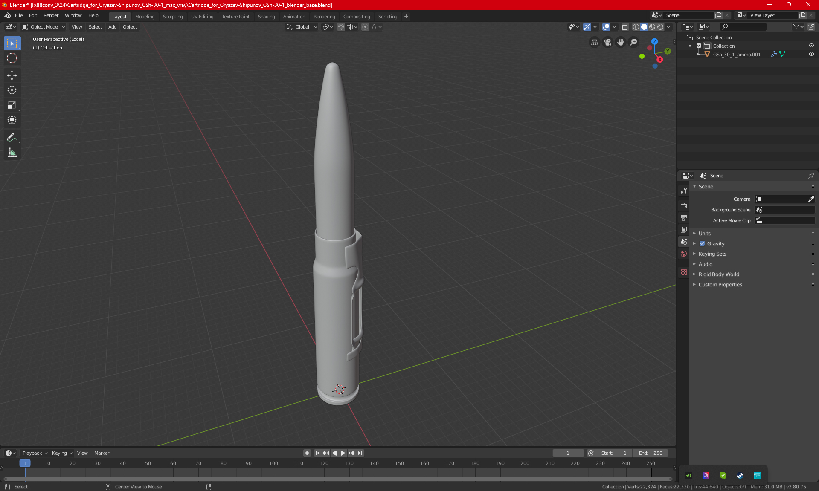Select rendered viewport shading
The image size is (819, 491).
click(660, 27)
